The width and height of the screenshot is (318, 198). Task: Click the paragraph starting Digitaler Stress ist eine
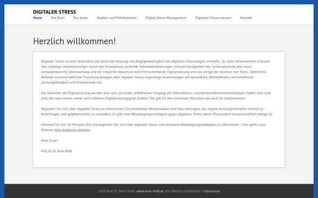(x=155, y=72)
